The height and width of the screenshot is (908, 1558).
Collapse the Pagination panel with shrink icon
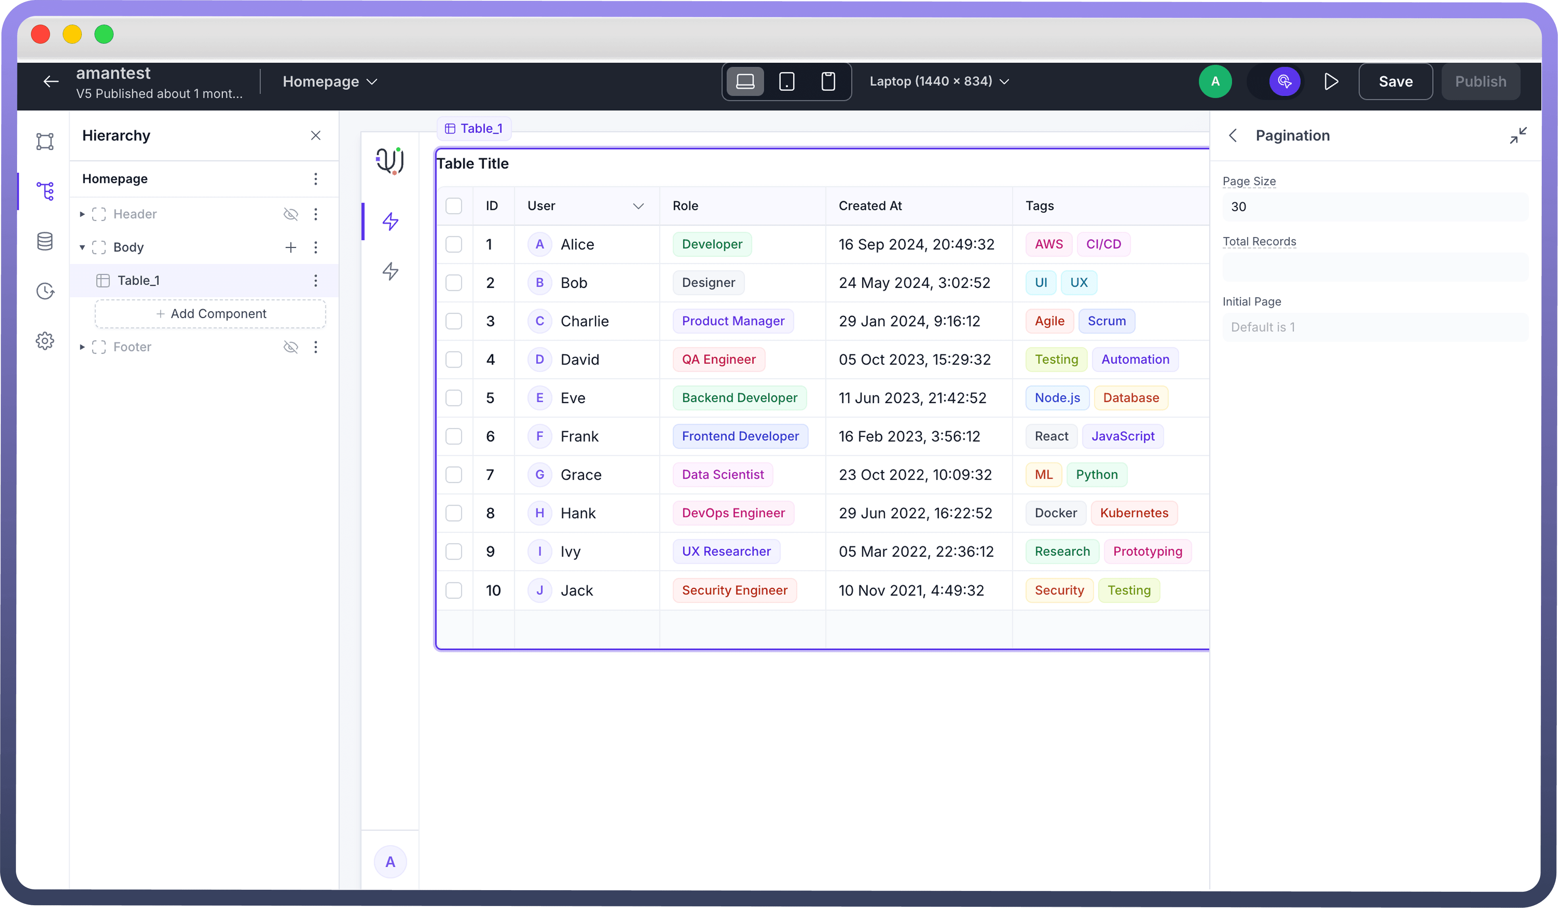pos(1518,135)
